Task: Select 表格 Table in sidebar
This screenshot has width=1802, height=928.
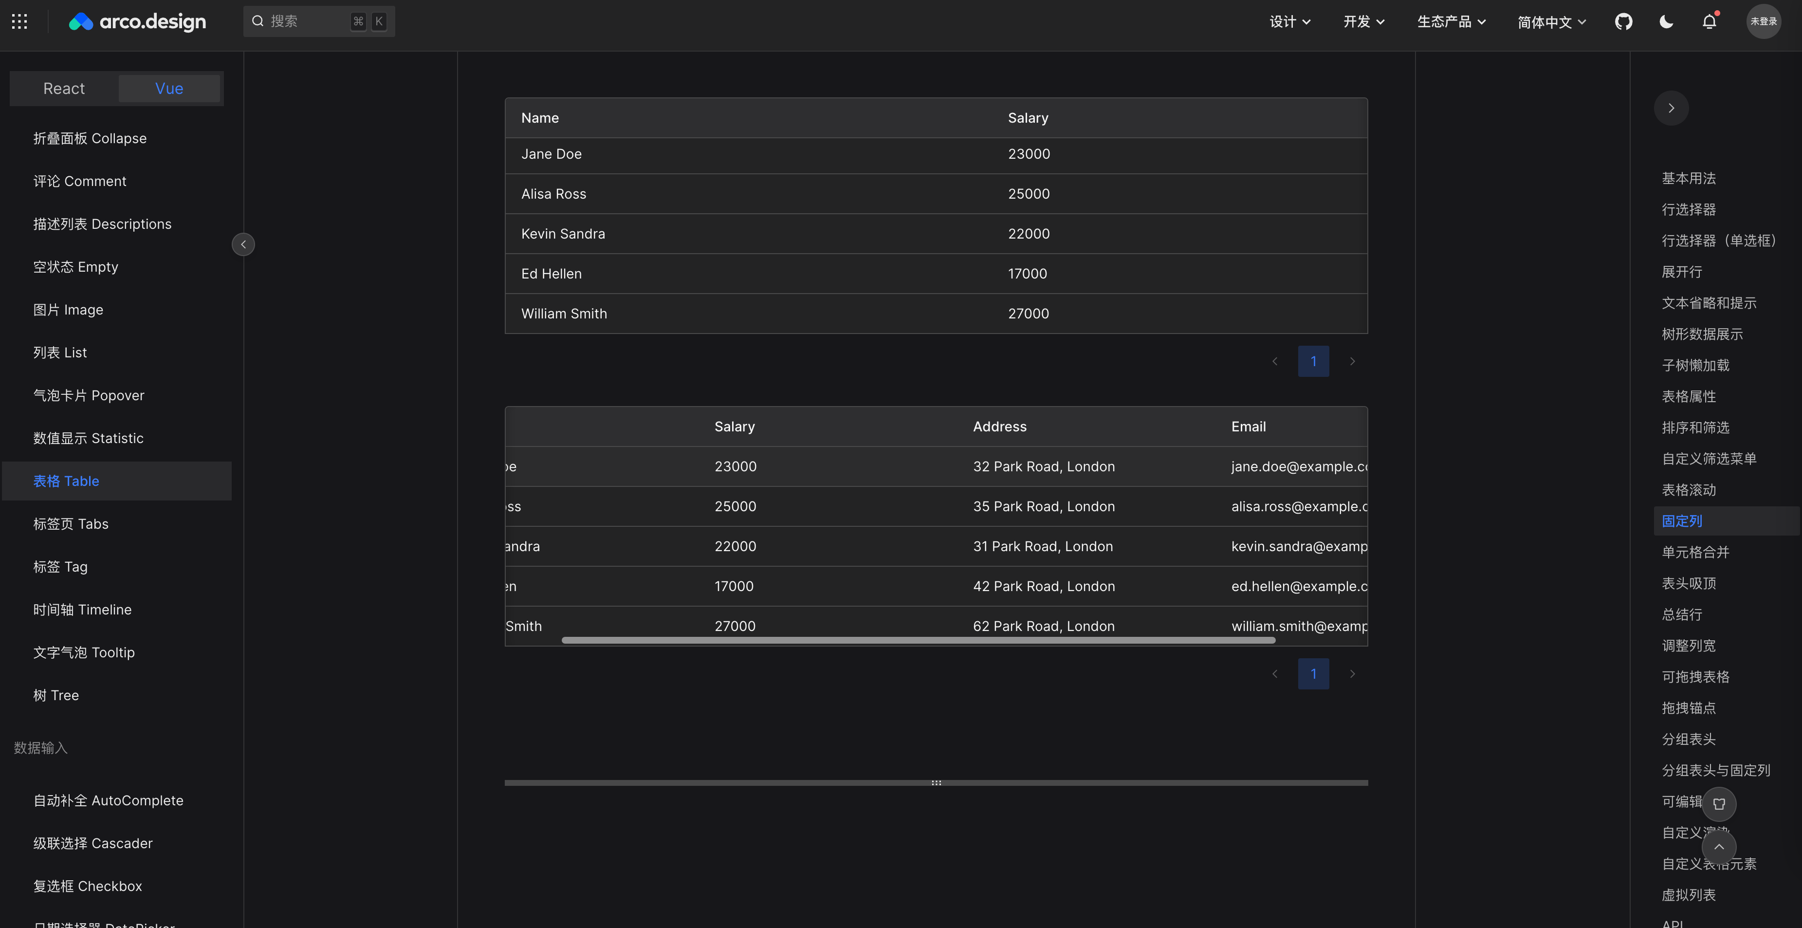Action: click(x=117, y=481)
